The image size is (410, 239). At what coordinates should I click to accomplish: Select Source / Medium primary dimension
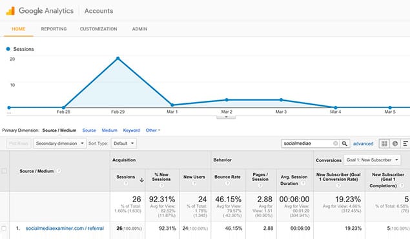click(59, 130)
